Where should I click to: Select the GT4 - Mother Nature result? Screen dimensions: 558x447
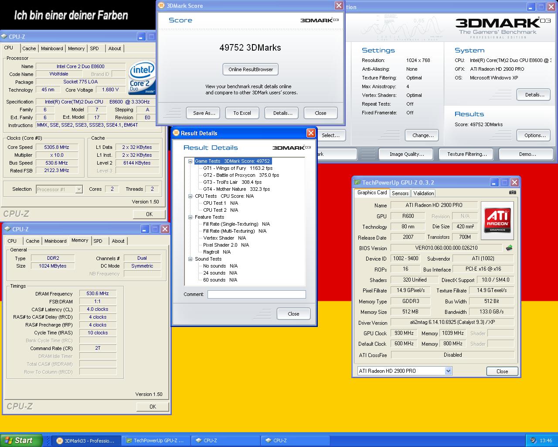(236, 189)
